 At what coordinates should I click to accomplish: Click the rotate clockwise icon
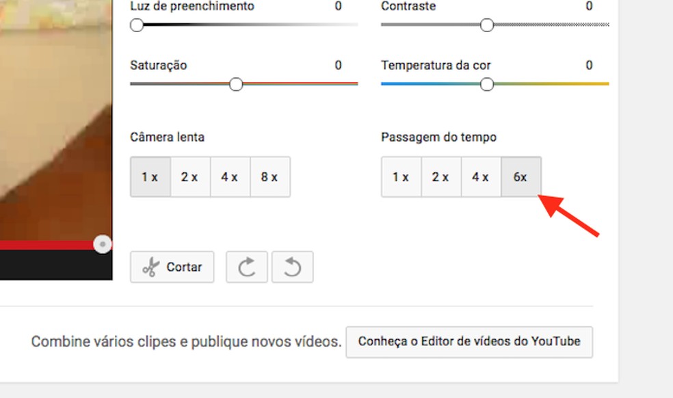pos(246,267)
